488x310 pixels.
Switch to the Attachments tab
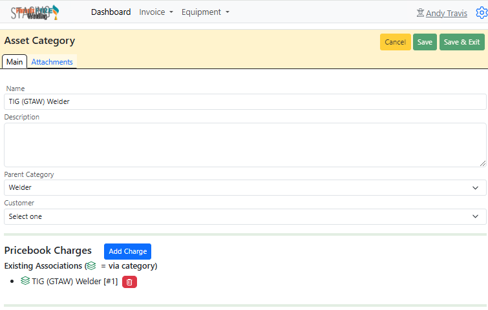click(x=52, y=62)
